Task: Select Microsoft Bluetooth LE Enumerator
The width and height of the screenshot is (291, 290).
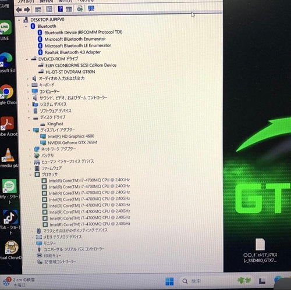Action: 78,45
